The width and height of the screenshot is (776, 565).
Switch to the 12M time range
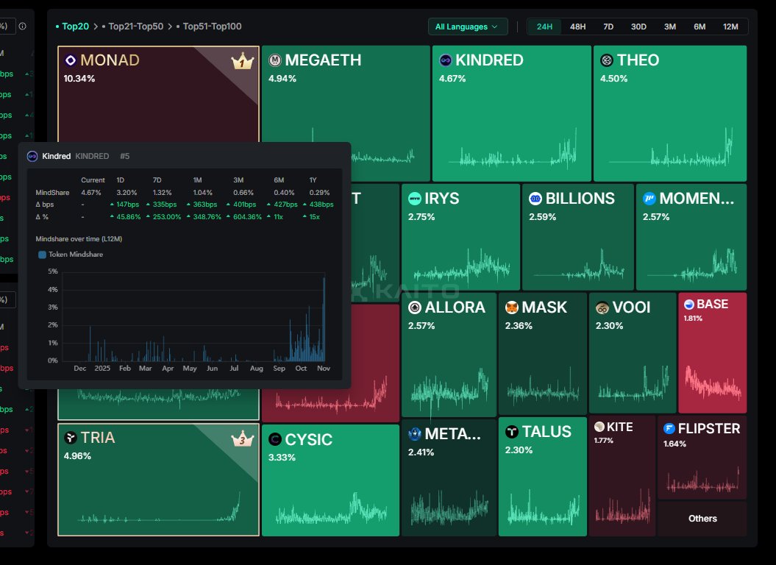730,26
